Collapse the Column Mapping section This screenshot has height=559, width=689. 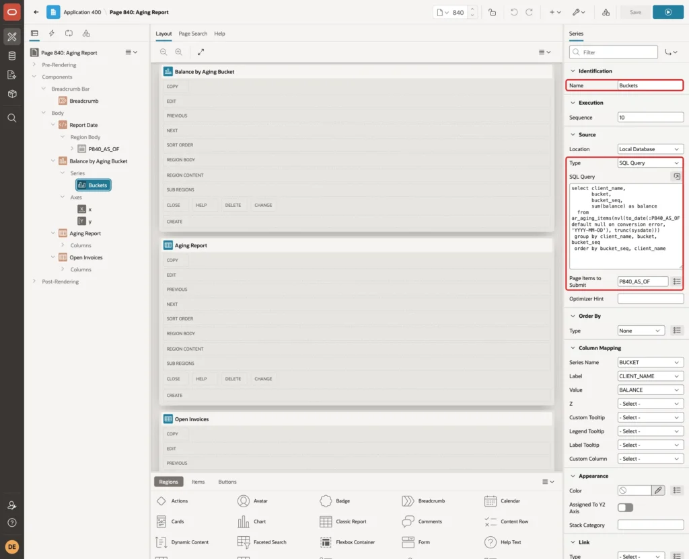point(573,348)
